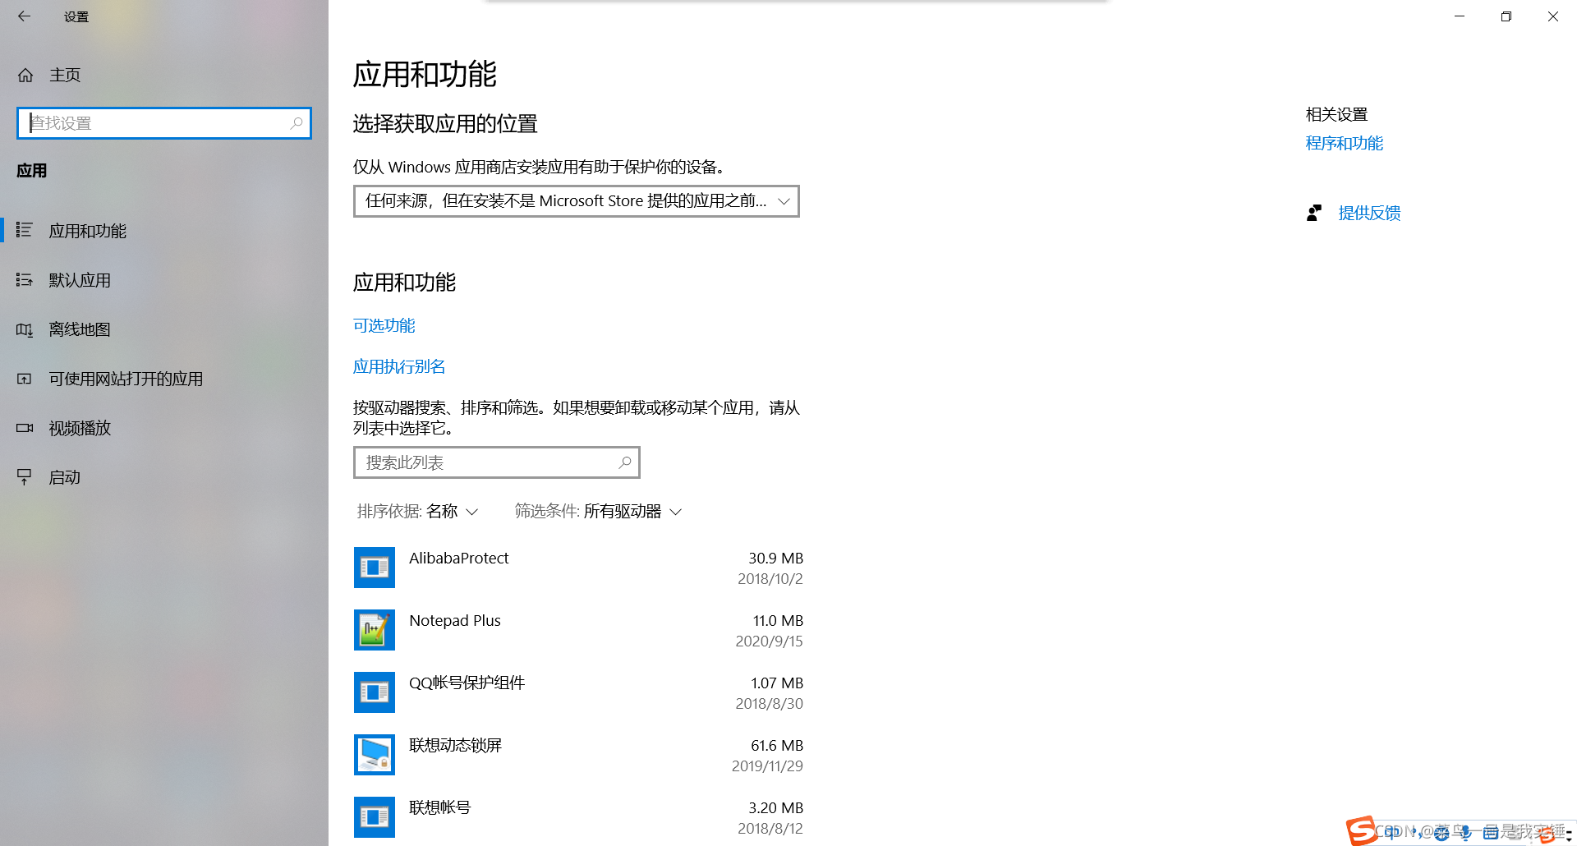The height and width of the screenshot is (846, 1577).
Task: Open the 程序和功能 related settings link
Action: [1344, 143]
